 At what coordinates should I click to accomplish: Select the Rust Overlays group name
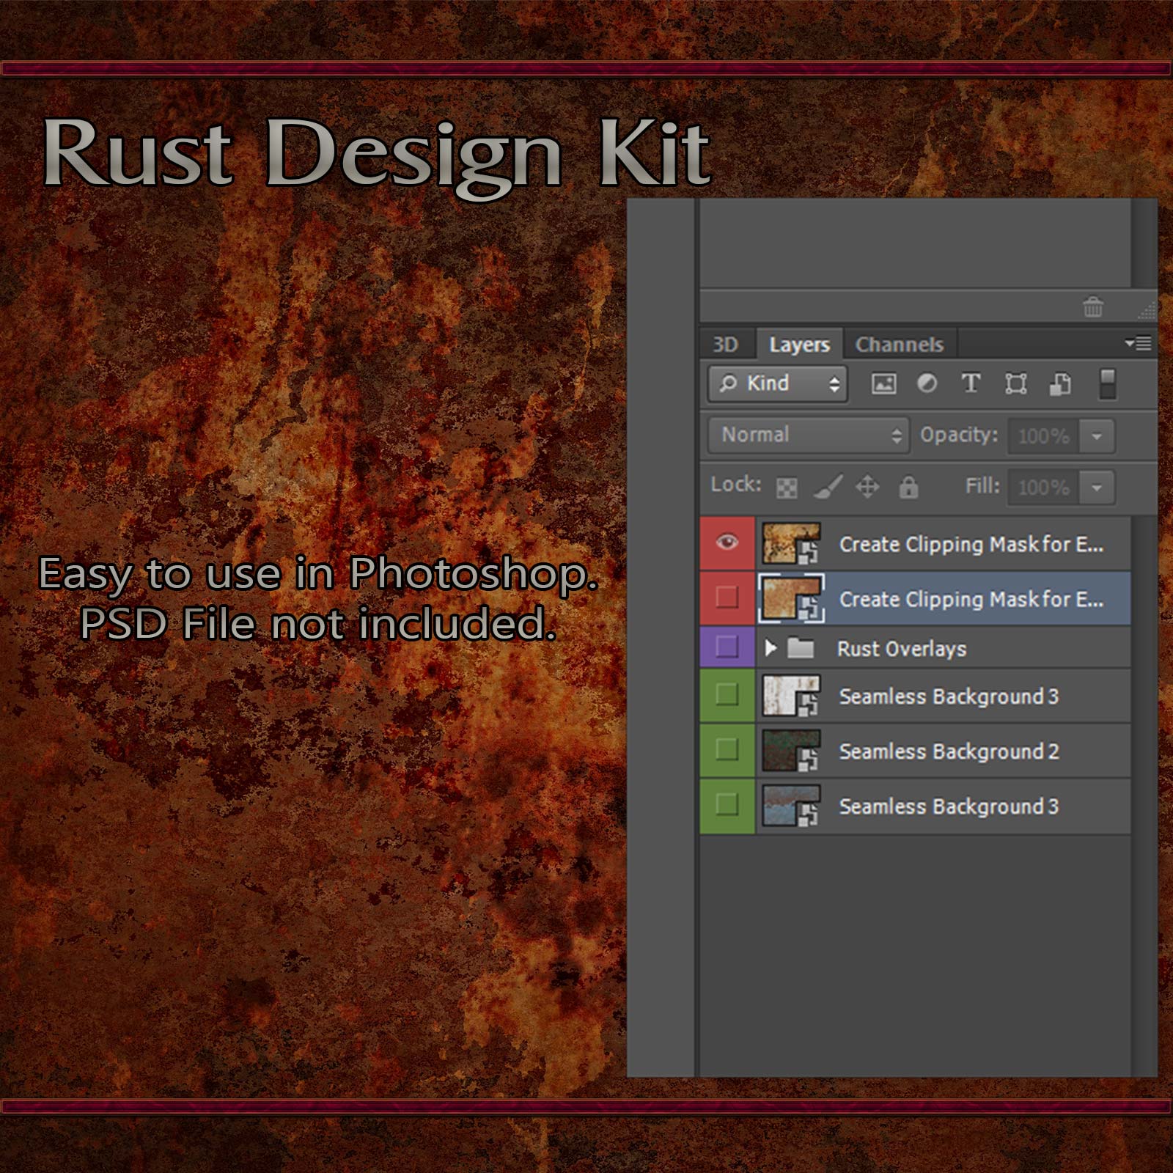click(902, 649)
